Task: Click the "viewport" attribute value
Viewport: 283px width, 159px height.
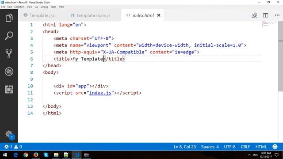Action: coord(97,45)
